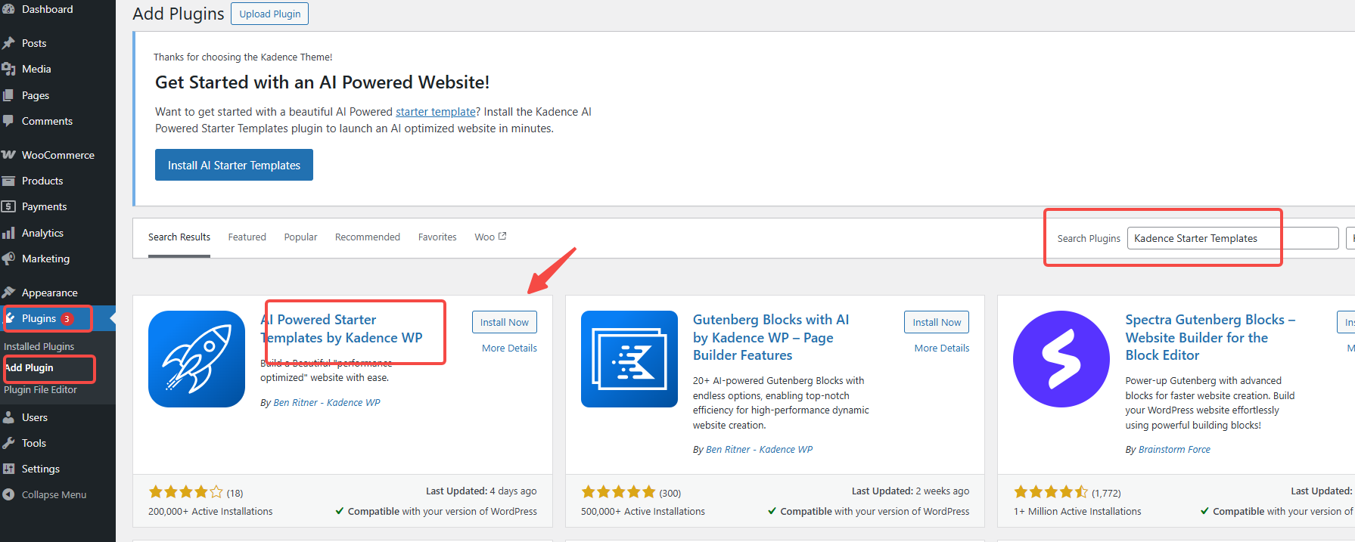The height and width of the screenshot is (542, 1355).
Task: Click the Marketing megaphone icon
Action: pos(8,259)
